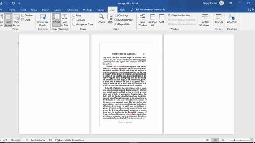Open the Review tab
The height and width of the screenshot is (143, 255).
[x=101, y=10]
